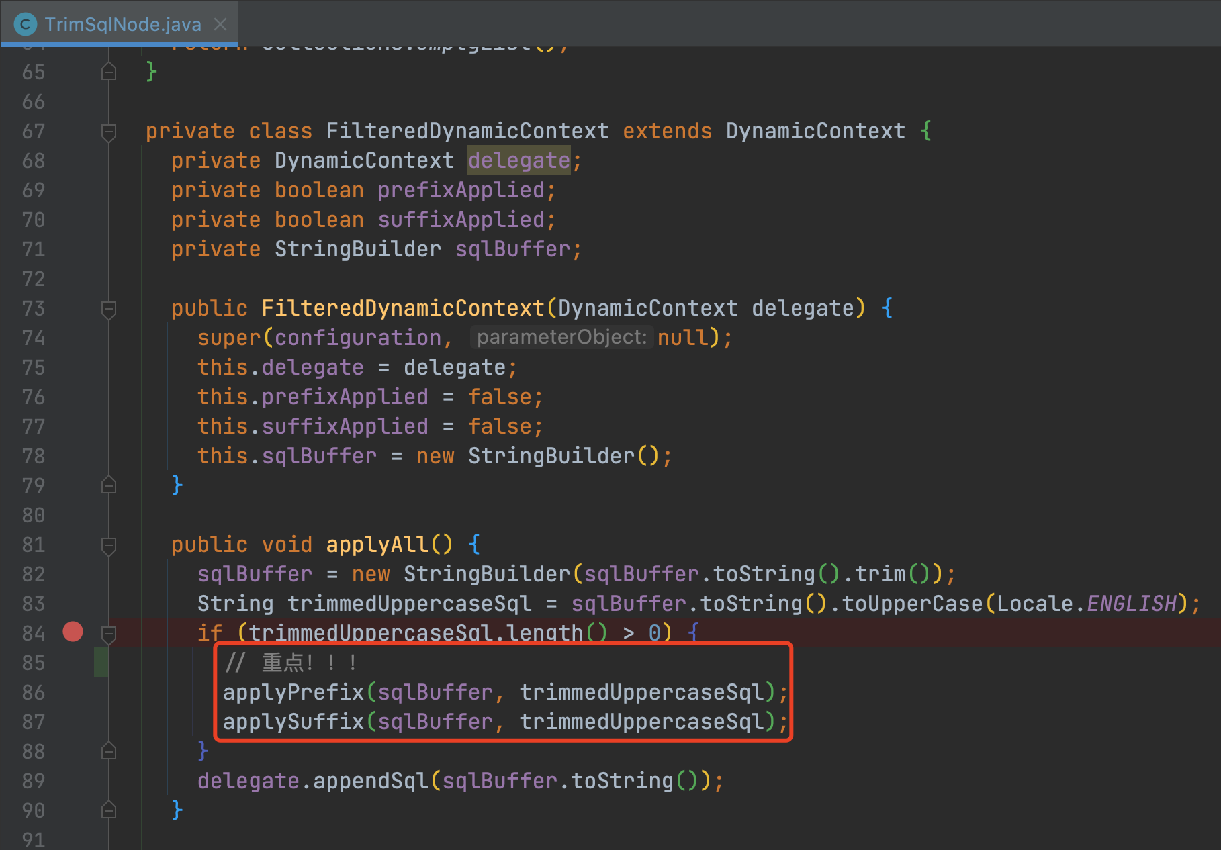Image resolution: width=1221 pixels, height=850 pixels.
Task: Click the trimmedUppercaseSql variable declaration on line 83
Action: pyautogui.click(x=409, y=604)
